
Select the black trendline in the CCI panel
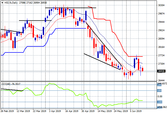click(x=12, y=90)
